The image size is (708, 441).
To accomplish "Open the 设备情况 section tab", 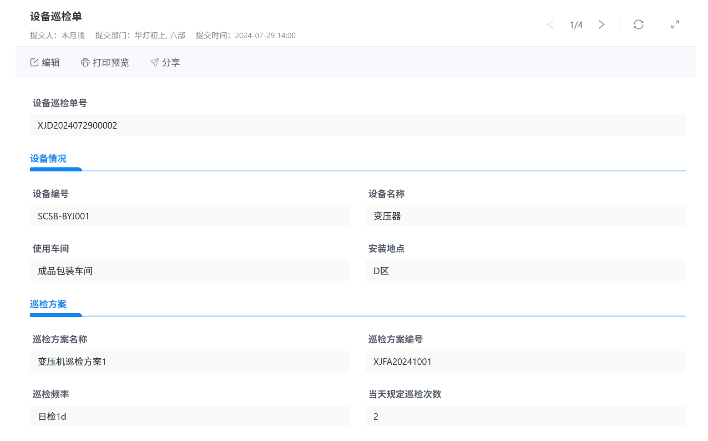I will click(48, 159).
